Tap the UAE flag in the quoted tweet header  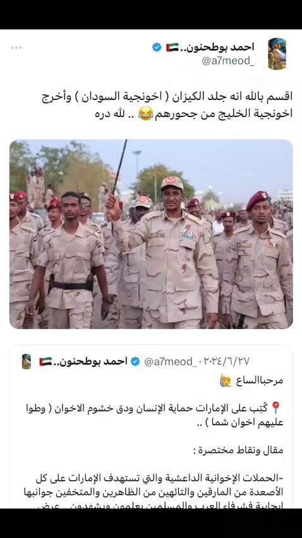(45, 361)
